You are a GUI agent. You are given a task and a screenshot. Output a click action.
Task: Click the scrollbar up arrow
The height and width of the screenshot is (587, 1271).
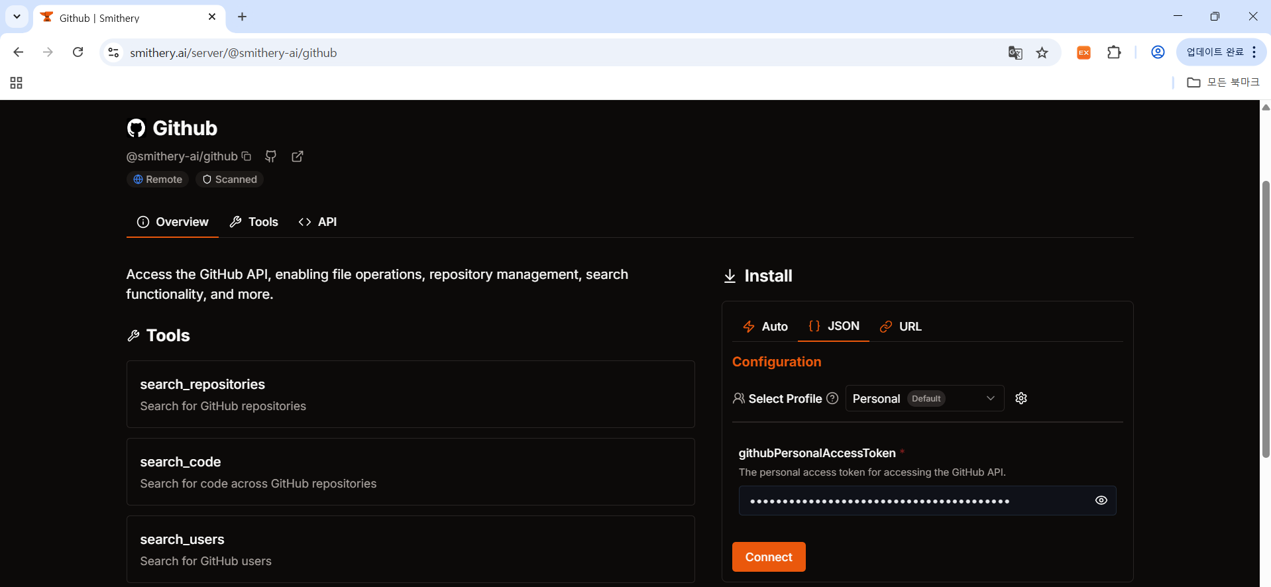(x=1266, y=107)
